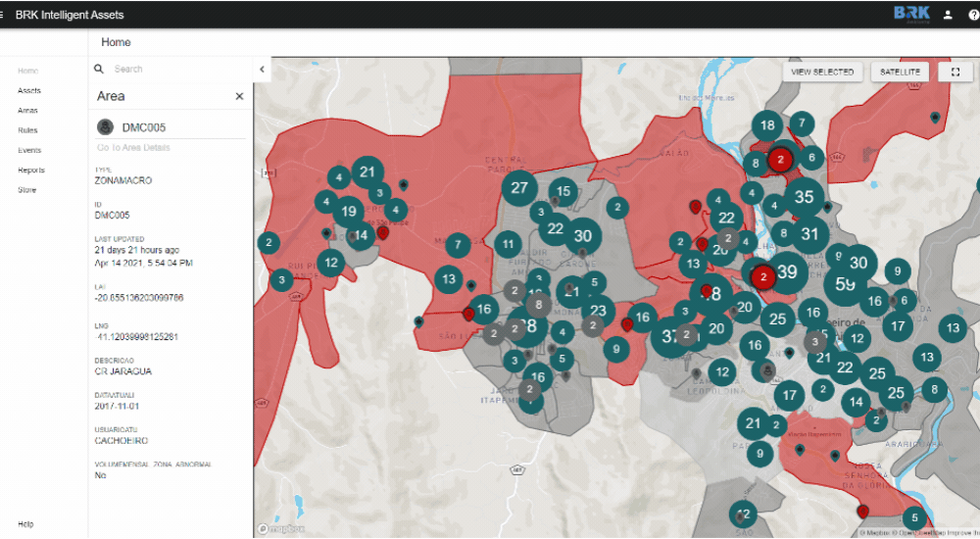
Task: Click the search magnifier icon
Action: coord(99,70)
